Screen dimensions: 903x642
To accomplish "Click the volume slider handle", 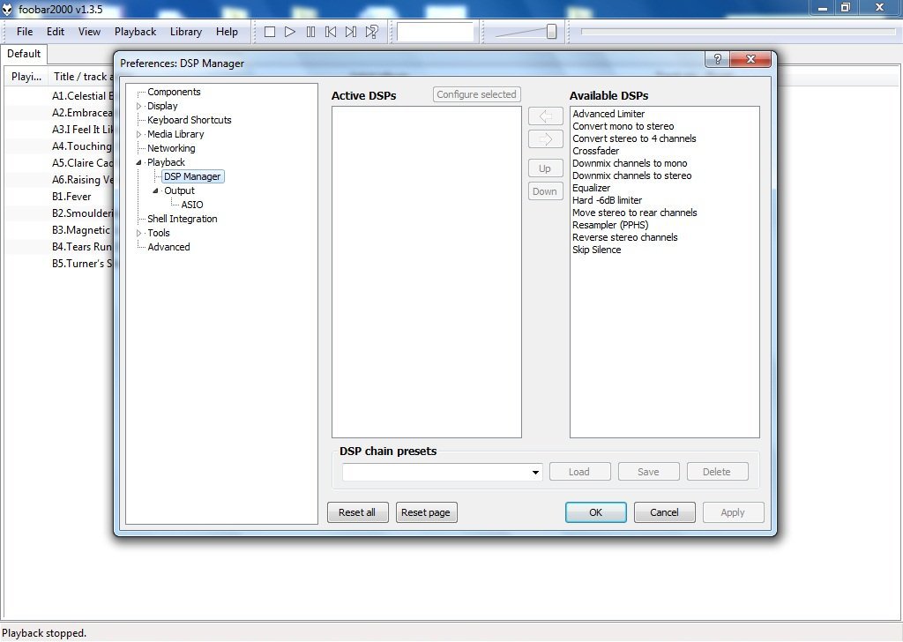I will coord(552,31).
